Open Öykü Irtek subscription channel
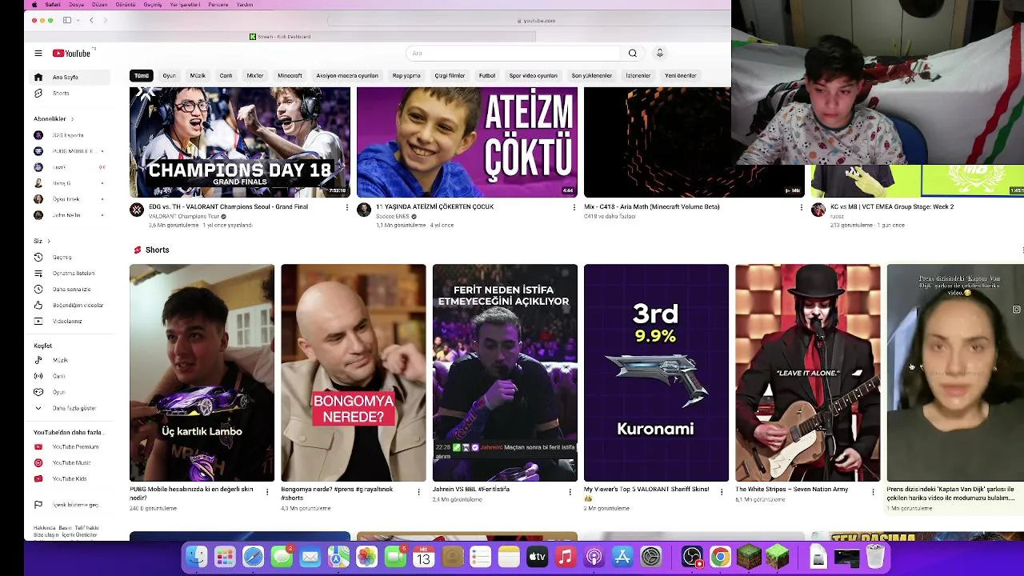 click(68, 199)
